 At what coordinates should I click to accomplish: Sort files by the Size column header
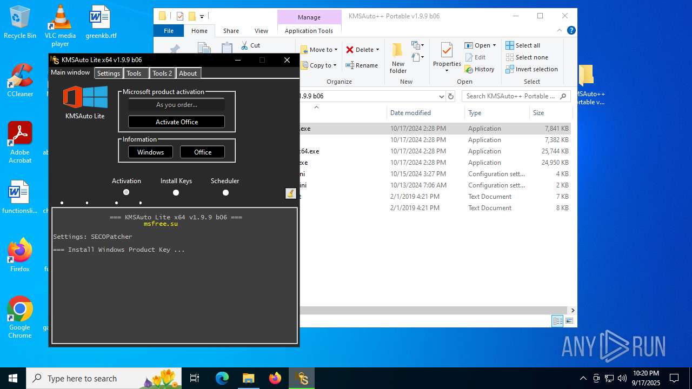click(x=550, y=113)
